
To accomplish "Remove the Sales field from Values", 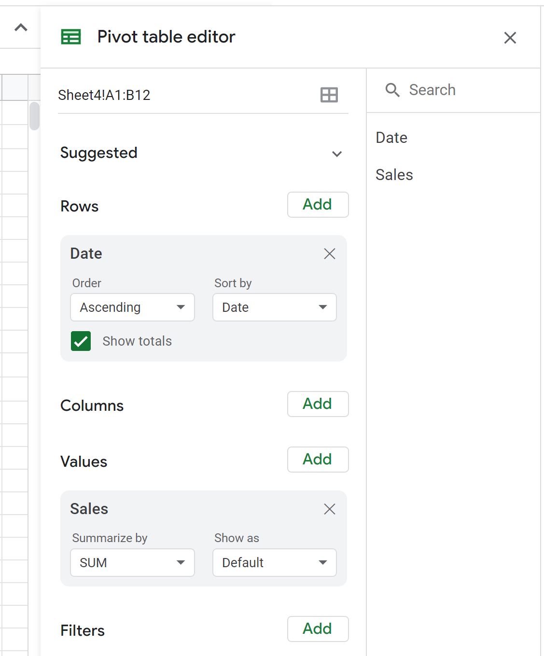I will pos(330,509).
